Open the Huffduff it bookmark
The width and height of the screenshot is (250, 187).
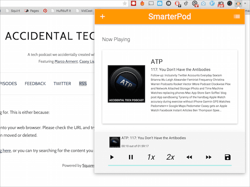(61, 11)
